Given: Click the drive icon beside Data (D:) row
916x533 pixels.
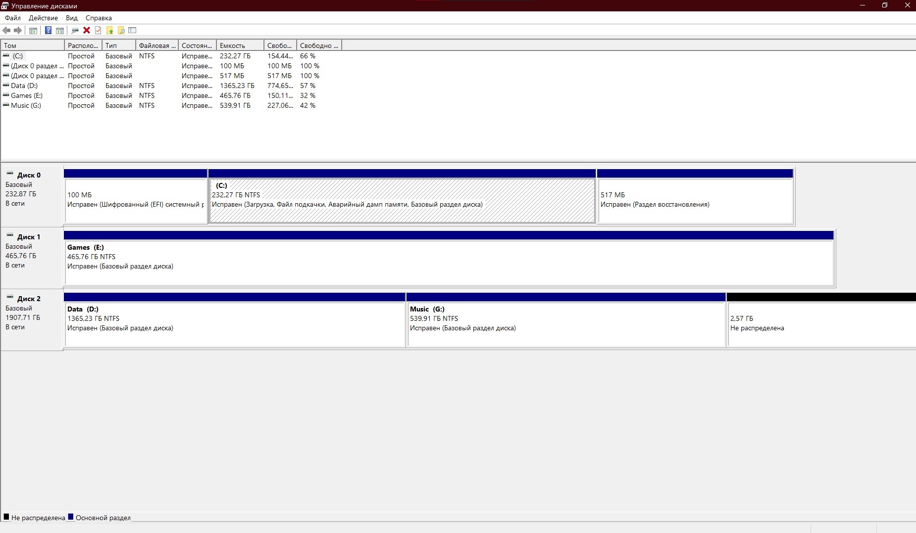Looking at the screenshot, I should pos(6,86).
